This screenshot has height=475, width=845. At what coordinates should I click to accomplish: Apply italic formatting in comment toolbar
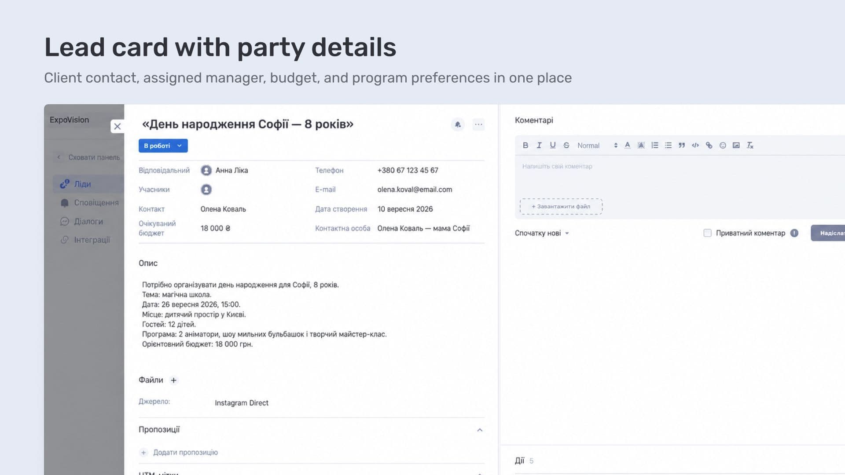(x=539, y=145)
